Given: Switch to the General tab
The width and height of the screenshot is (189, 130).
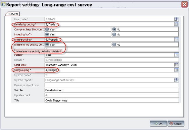Looking at the screenshot, I should coord(13,14).
